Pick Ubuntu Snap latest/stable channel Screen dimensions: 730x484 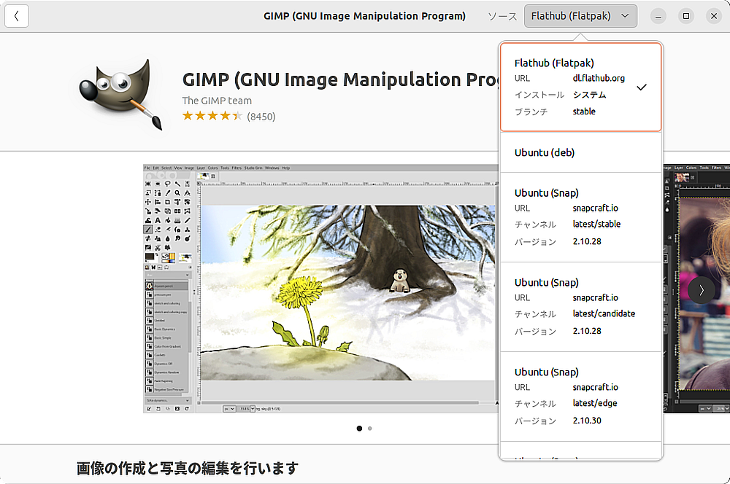580,217
